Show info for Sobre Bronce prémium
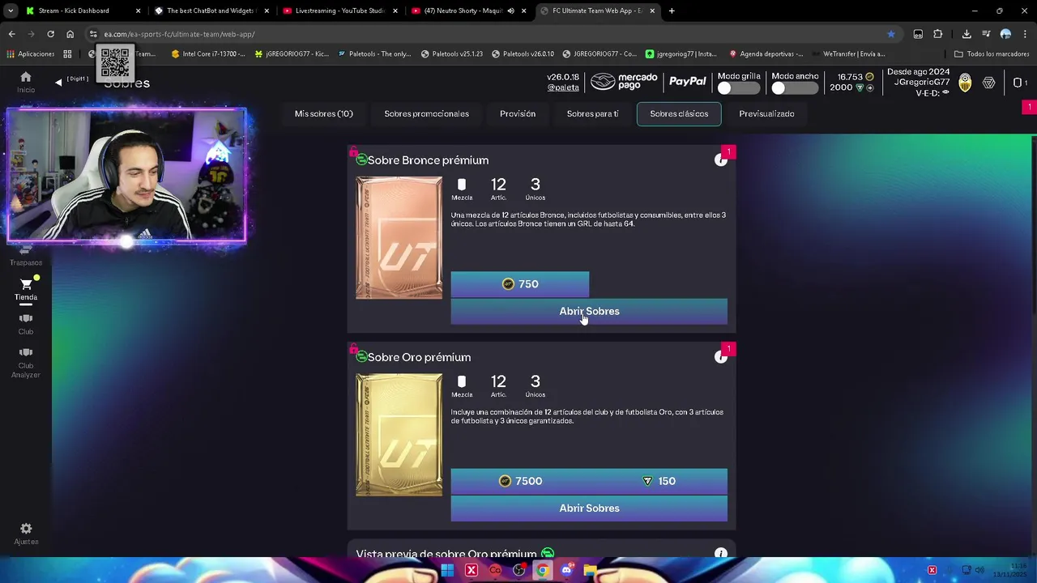Image resolution: width=1037 pixels, height=583 pixels. pyautogui.click(x=721, y=160)
